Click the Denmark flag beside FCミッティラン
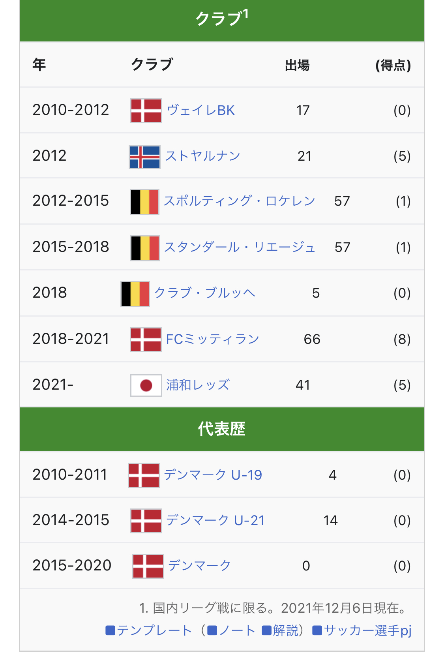The image size is (444, 664). [x=146, y=340]
